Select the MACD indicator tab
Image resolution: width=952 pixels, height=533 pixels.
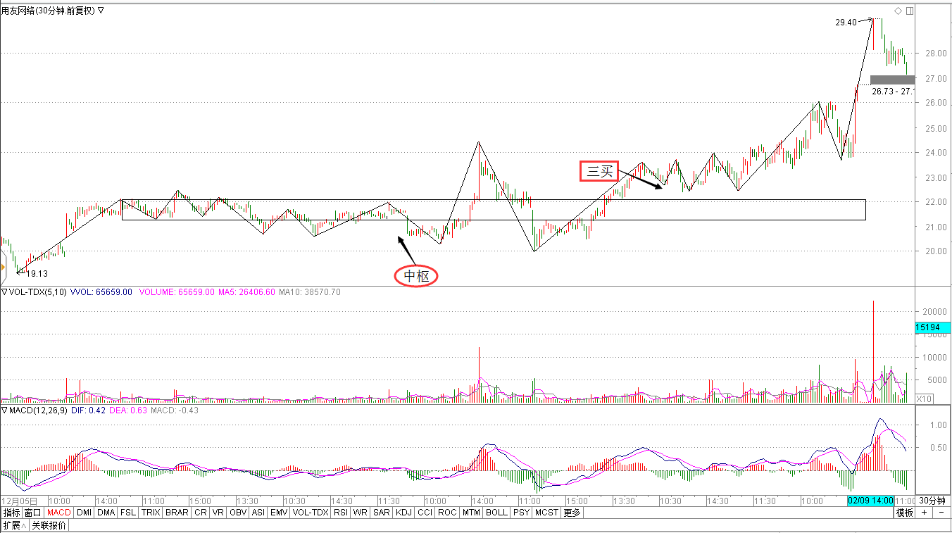[x=59, y=513]
